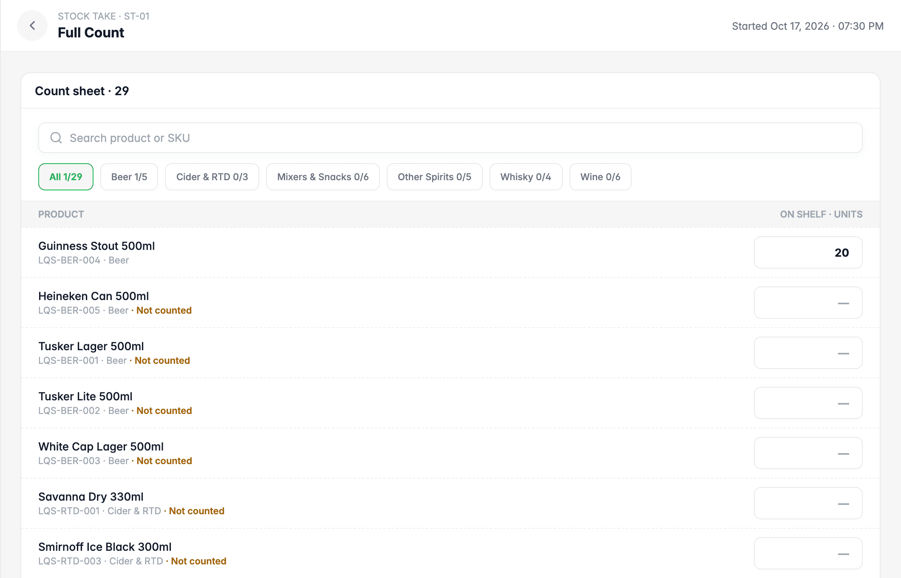Screen dimensions: 901x578
Task: Click Not counted status for Savanna Dry
Action: (x=197, y=511)
